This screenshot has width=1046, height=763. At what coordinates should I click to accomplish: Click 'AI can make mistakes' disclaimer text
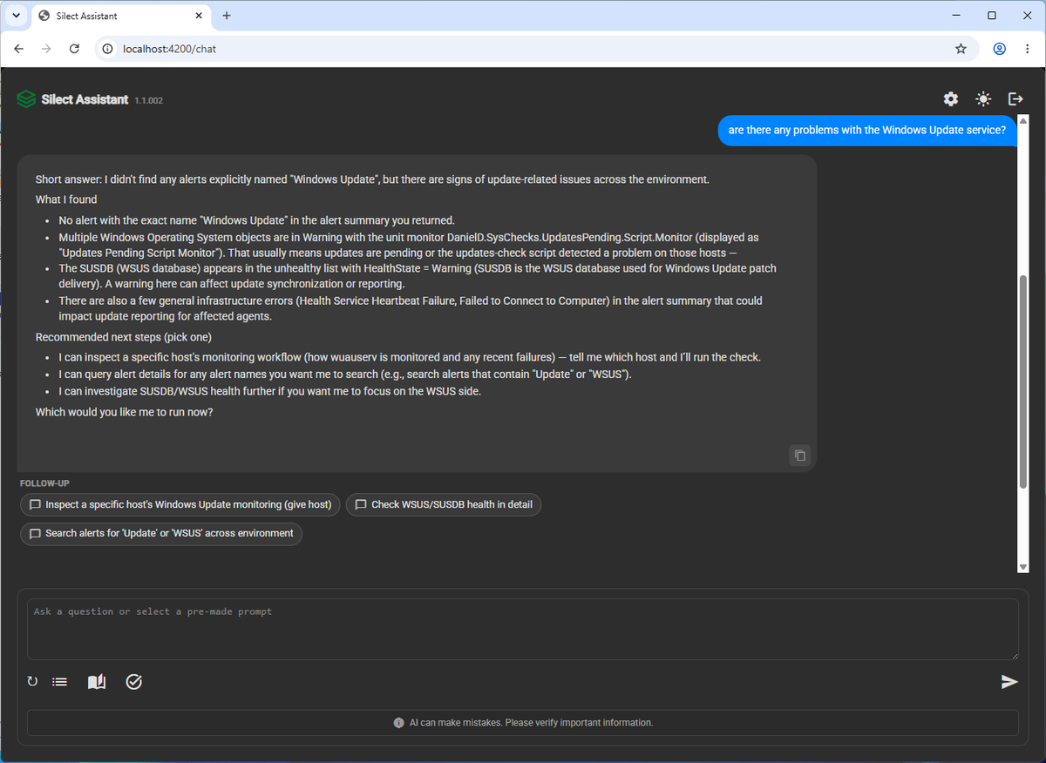pos(531,723)
